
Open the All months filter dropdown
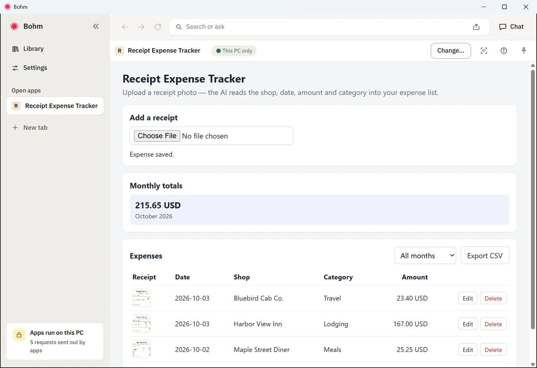pos(425,256)
